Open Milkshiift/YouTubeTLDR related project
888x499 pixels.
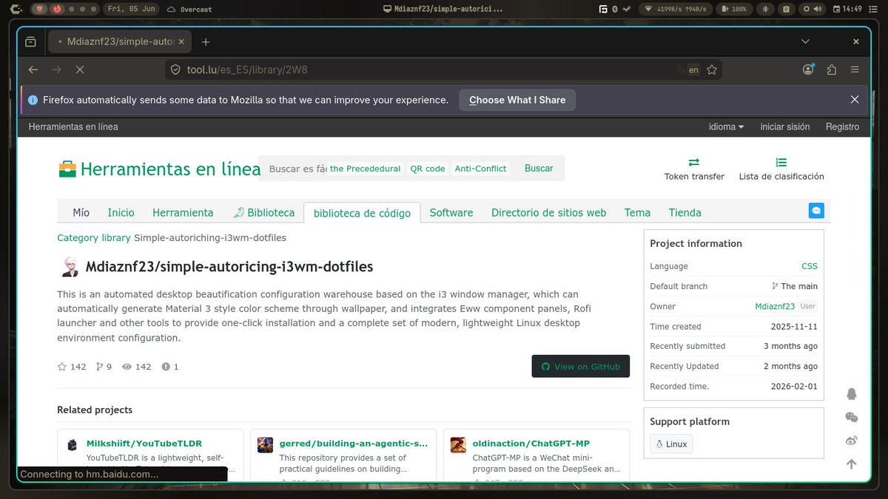point(144,444)
